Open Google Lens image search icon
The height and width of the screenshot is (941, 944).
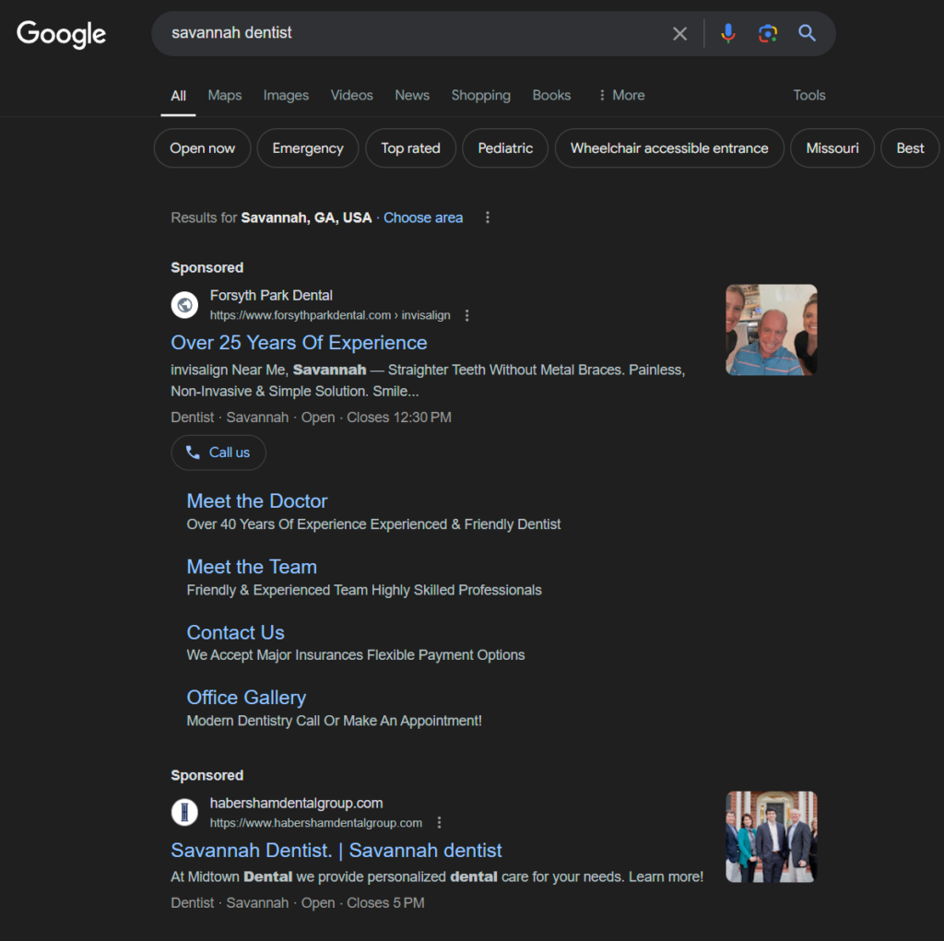pyautogui.click(x=768, y=34)
